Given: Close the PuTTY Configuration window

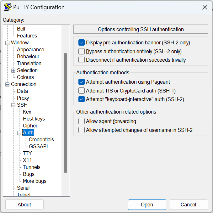Looking at the screenshot, I should point(205,7).
